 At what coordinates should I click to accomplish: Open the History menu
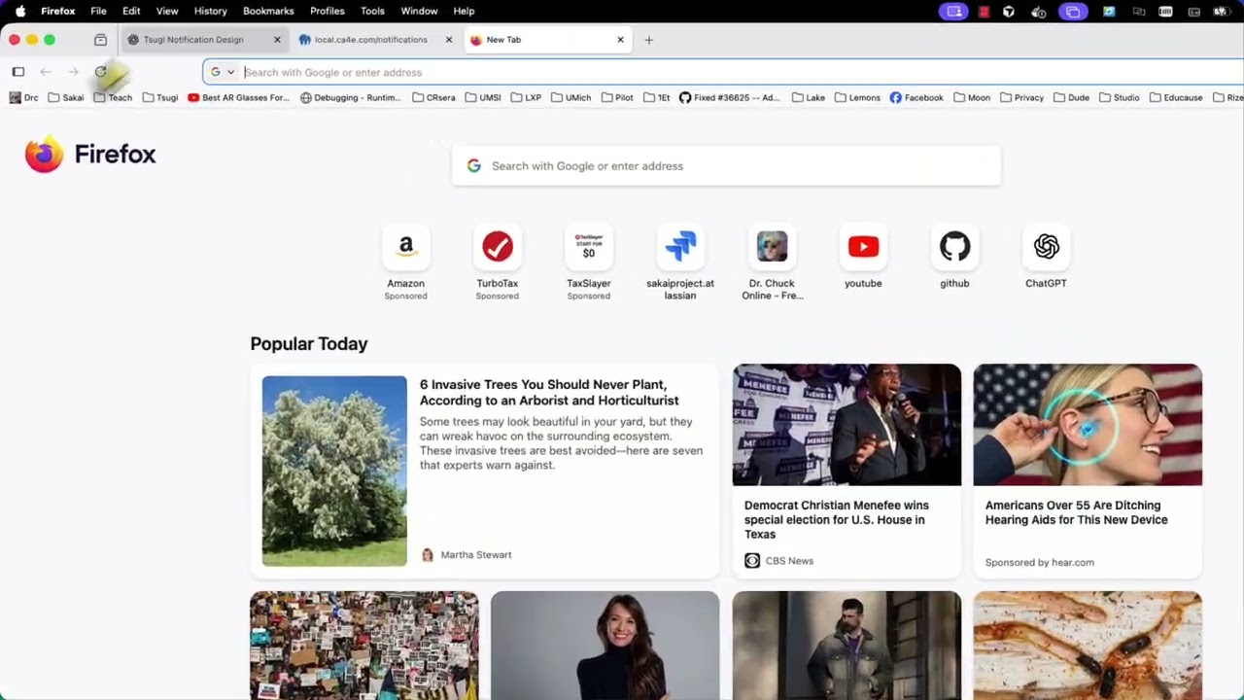pos(210,11)
